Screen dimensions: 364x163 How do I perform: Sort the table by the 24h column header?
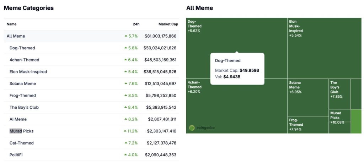136,24
